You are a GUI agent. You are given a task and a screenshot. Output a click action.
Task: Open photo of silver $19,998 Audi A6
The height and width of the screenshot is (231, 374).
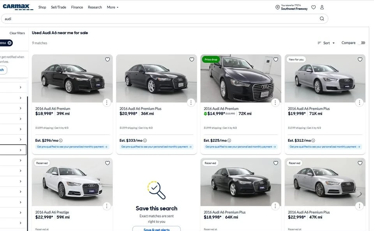tap(325, 78)
